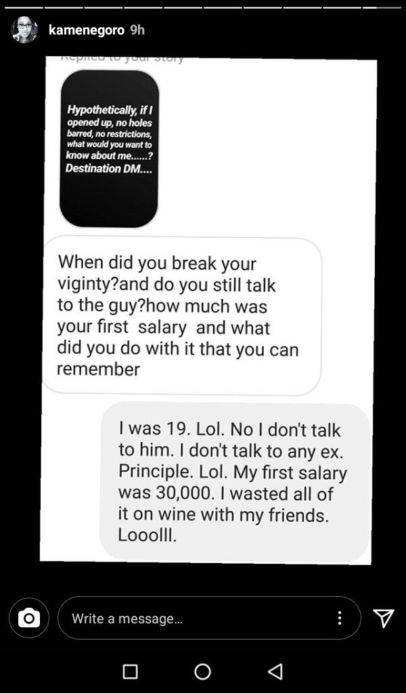Open the three-dot options in the message bar
Viewport: 406px width, 693px height.
(x=339, y=617)
